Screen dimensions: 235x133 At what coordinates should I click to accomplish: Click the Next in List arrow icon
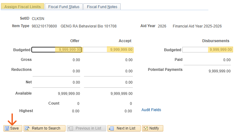pos(111,128)
